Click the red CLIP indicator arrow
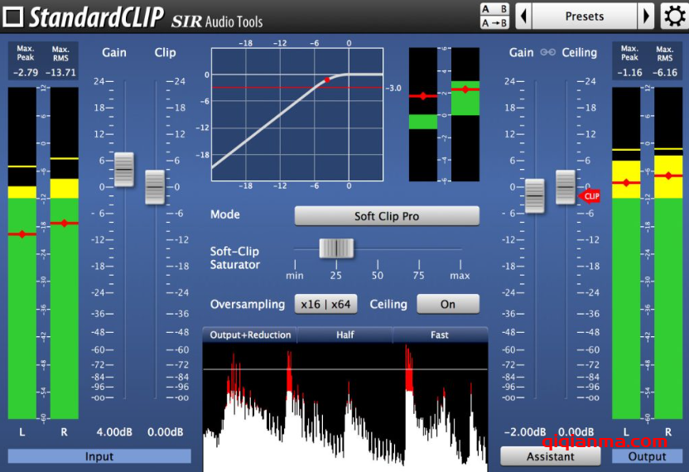The image size is (689, 472). 589,196
